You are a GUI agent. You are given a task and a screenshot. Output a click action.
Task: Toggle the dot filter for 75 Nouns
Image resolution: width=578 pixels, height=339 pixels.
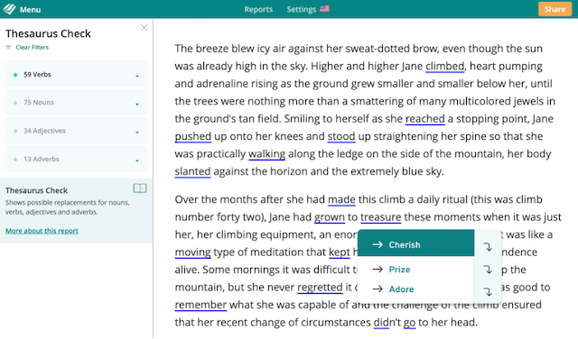tap(15, 103)
